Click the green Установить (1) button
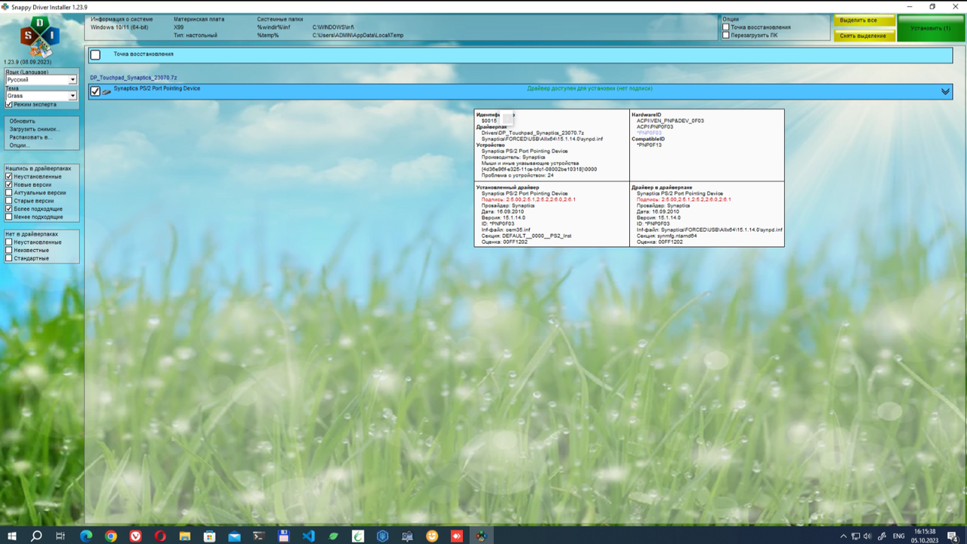 click(x=931, y=28)
